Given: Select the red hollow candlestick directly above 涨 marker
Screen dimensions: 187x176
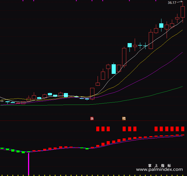Looking at the screenshot, I should pos(92,94).
